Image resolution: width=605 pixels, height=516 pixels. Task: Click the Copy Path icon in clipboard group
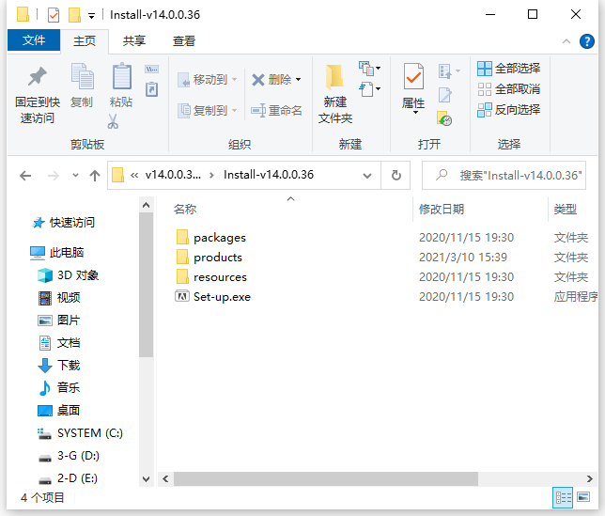[x=151, y=70]
